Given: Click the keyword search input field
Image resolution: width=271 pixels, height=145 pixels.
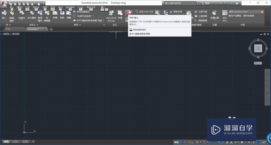Looking at the screenshot, I should (x=180, y=3).
